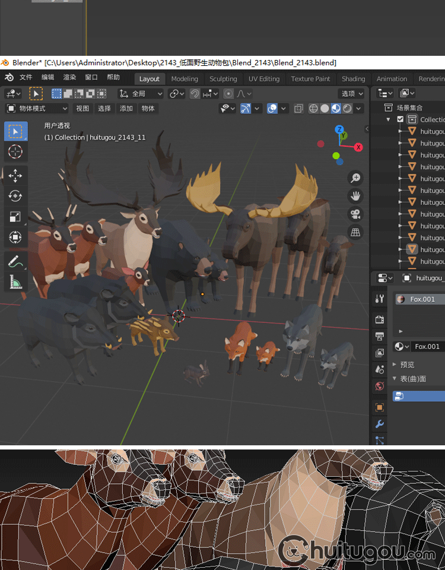Open the World properties globe tab

point(380,386)
